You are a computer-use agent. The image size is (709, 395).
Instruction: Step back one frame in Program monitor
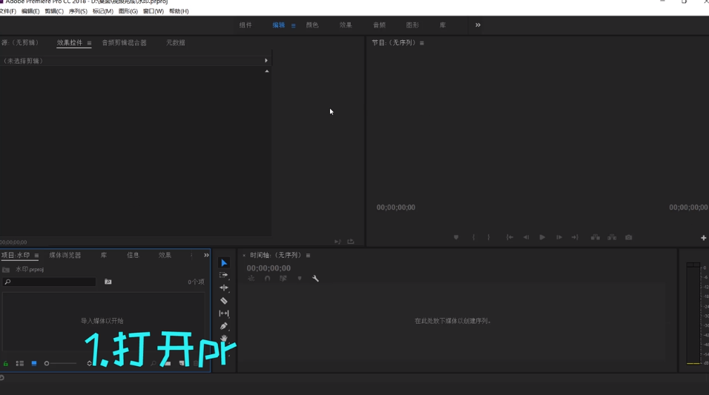pos(526,237)
